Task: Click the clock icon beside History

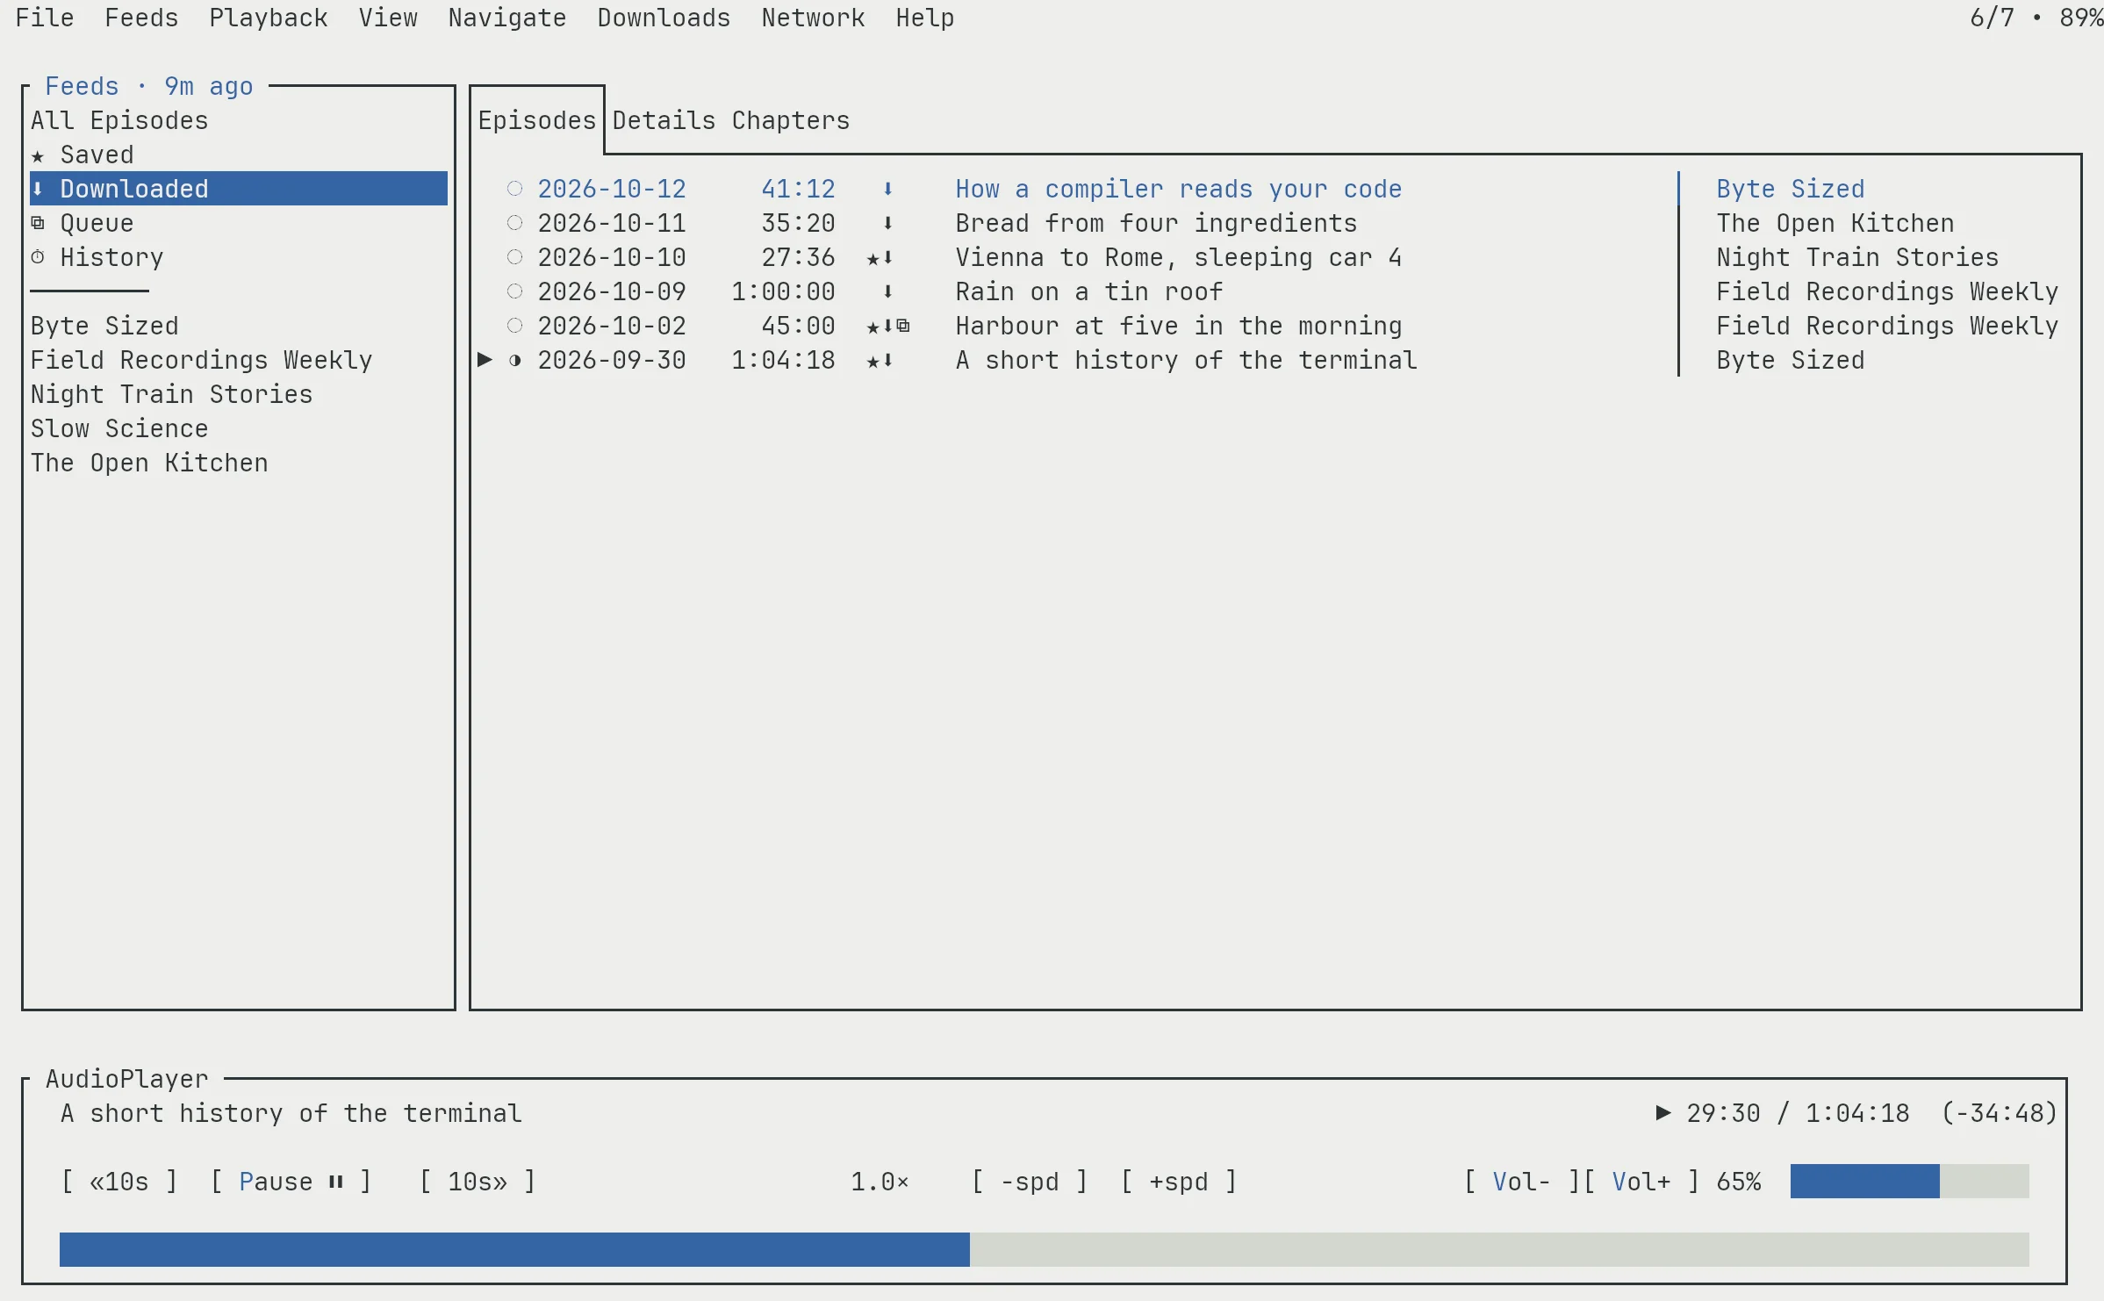Action: pyautogui.click(x=38, y=257)
